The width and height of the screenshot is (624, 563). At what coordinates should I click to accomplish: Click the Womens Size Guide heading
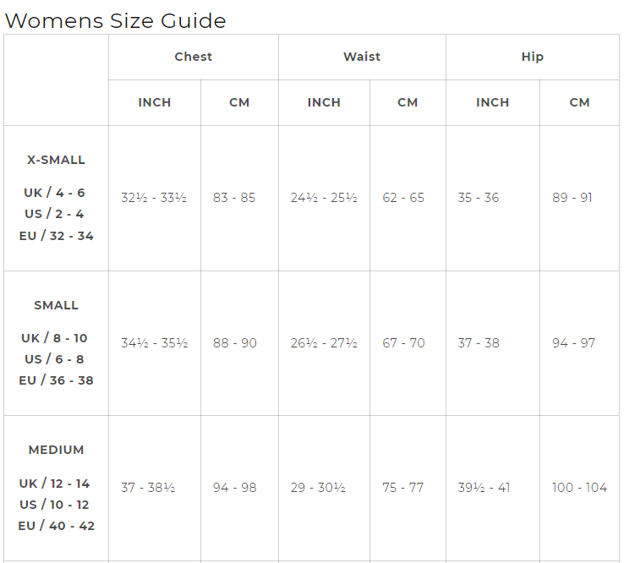click(x=116, y=20)
